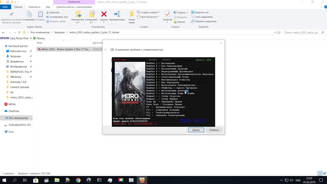Switch to the Главная ribbon tab
Viewport: 327px width, 184px height.
18,7
